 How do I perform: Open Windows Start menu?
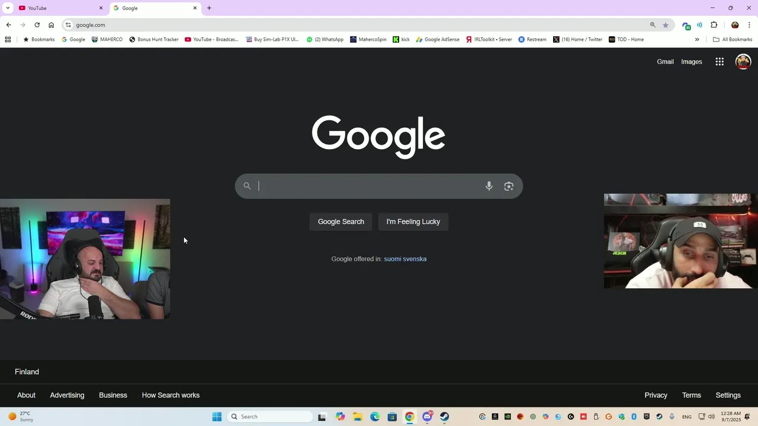pos(217,417)
